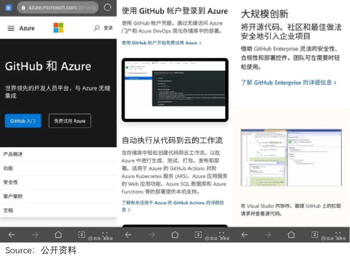Screen dimensions: 350x259
Task: Click the GitHub 和 Azure hero title
Action: pyautogui.click(x=48, y=66)
